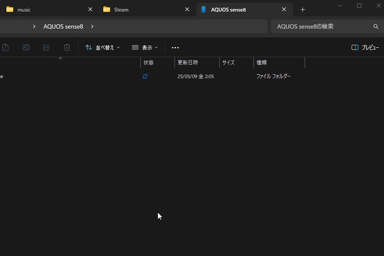This screenshot has height=256, width=384.
Task: Click the share toolbar icon
Action: coord(47,47)
